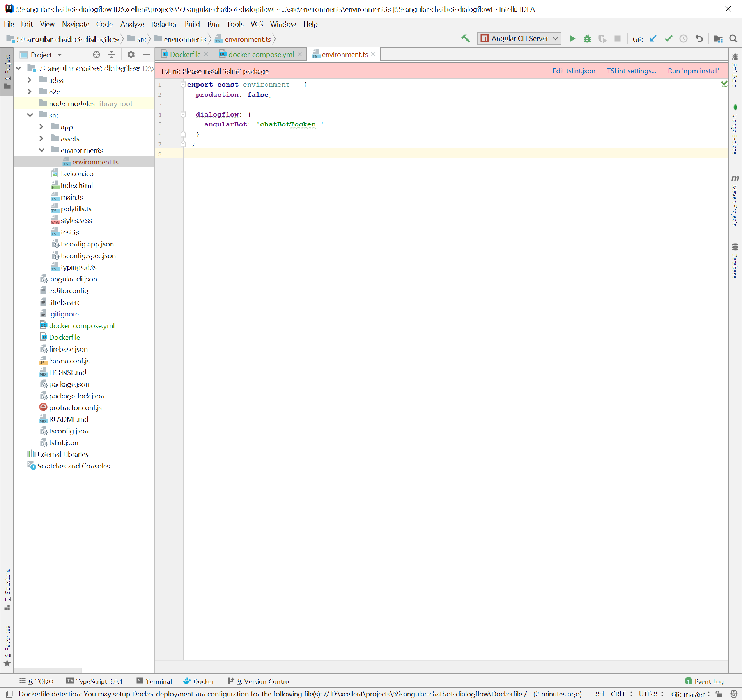This screenshot has height=700, width=742.
Task: Expand the assets folder
Action: point(41,138)
